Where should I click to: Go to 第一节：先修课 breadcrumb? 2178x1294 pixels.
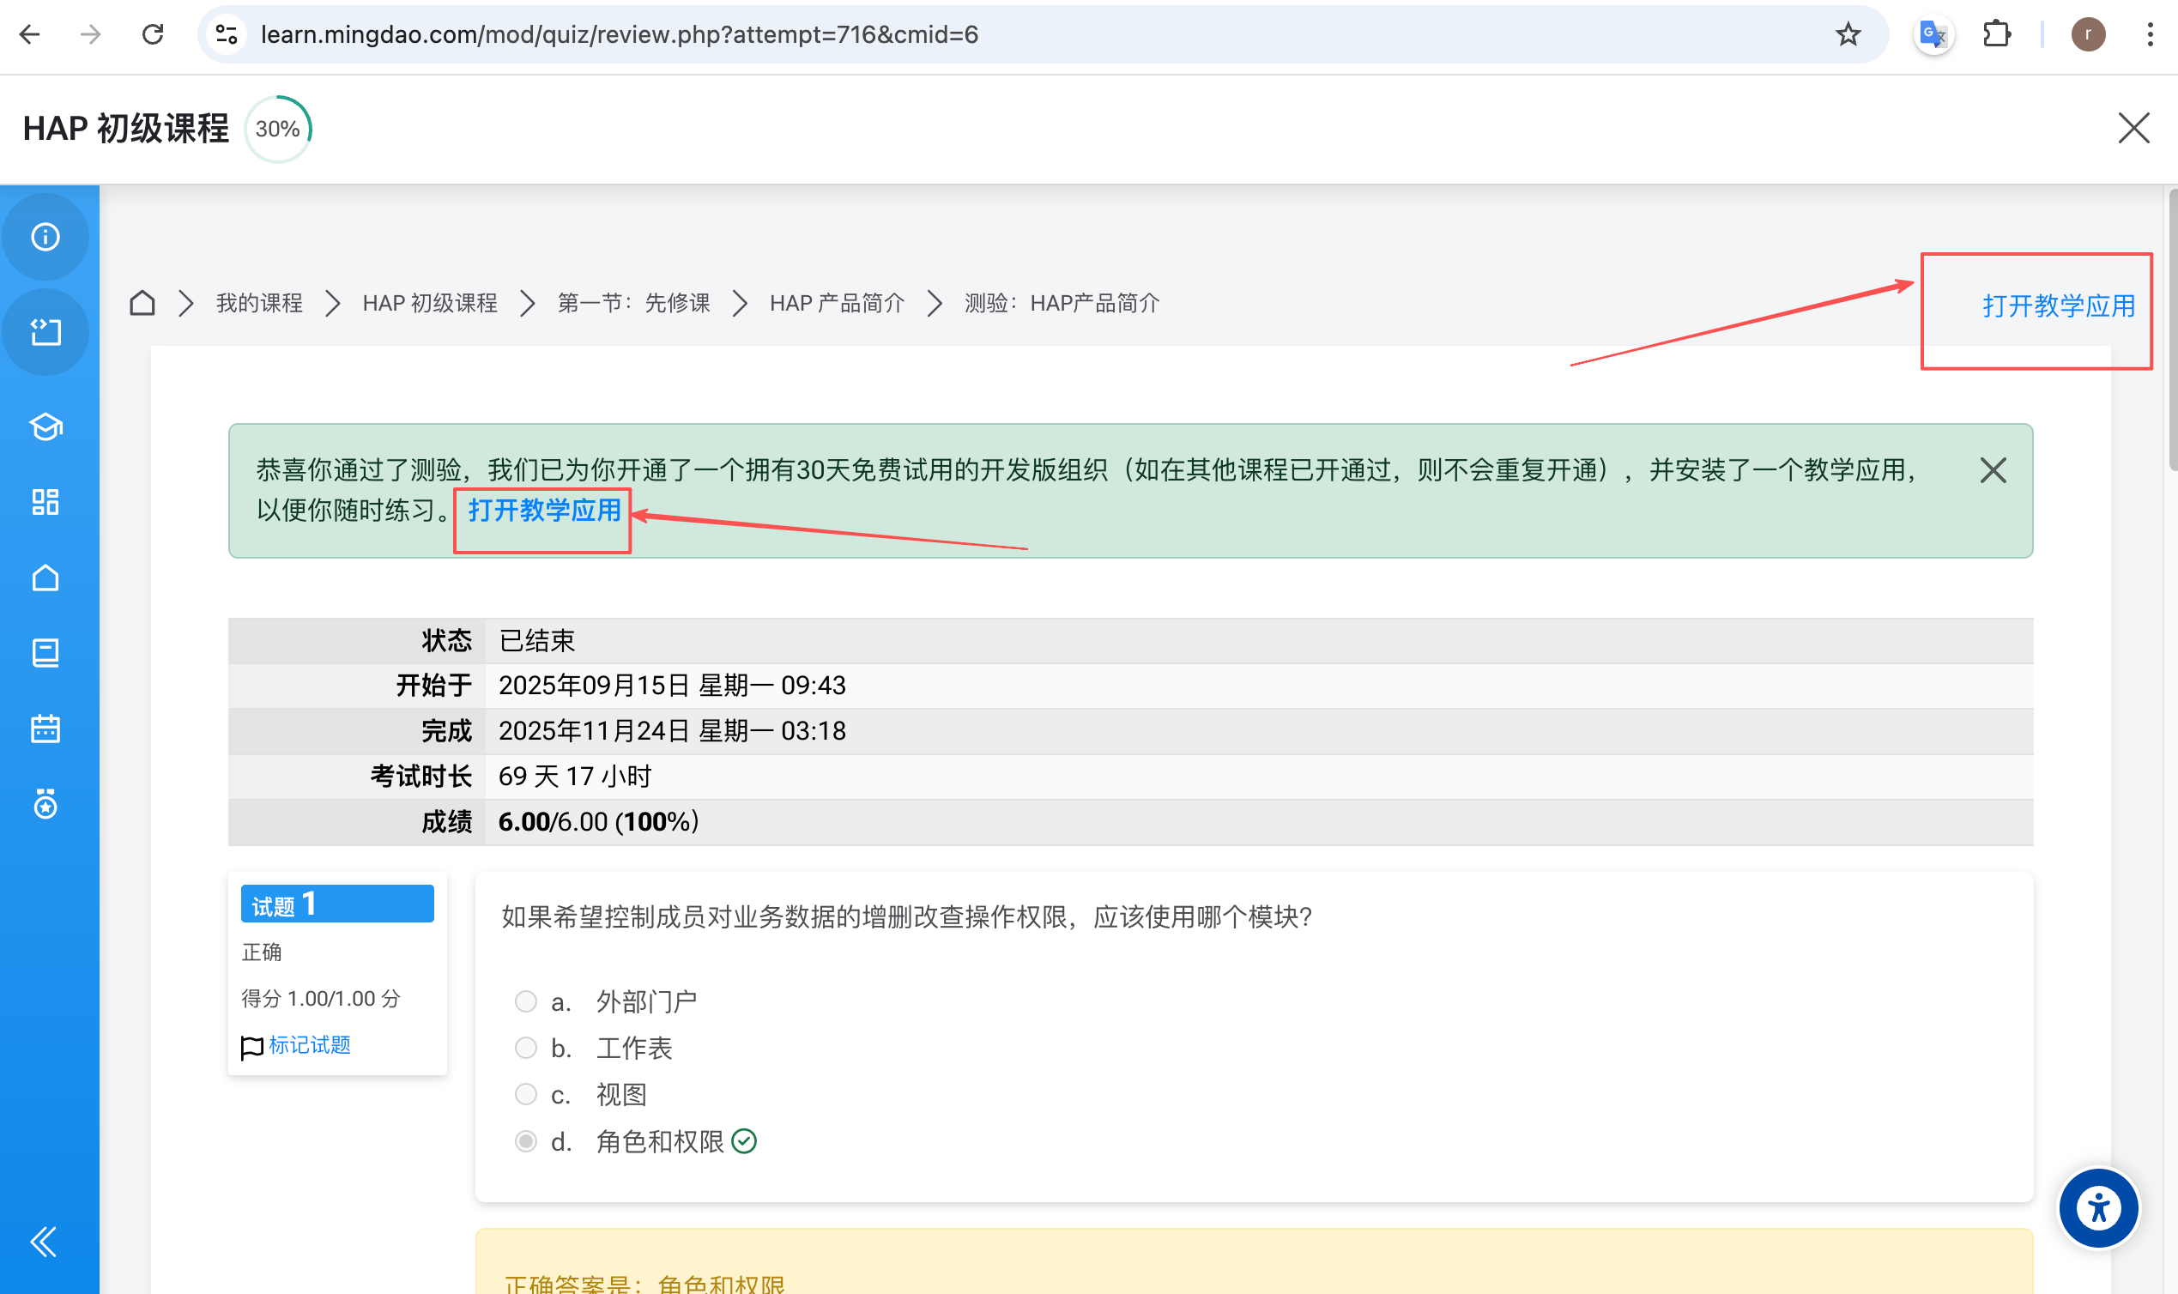[x=634, y=304]
